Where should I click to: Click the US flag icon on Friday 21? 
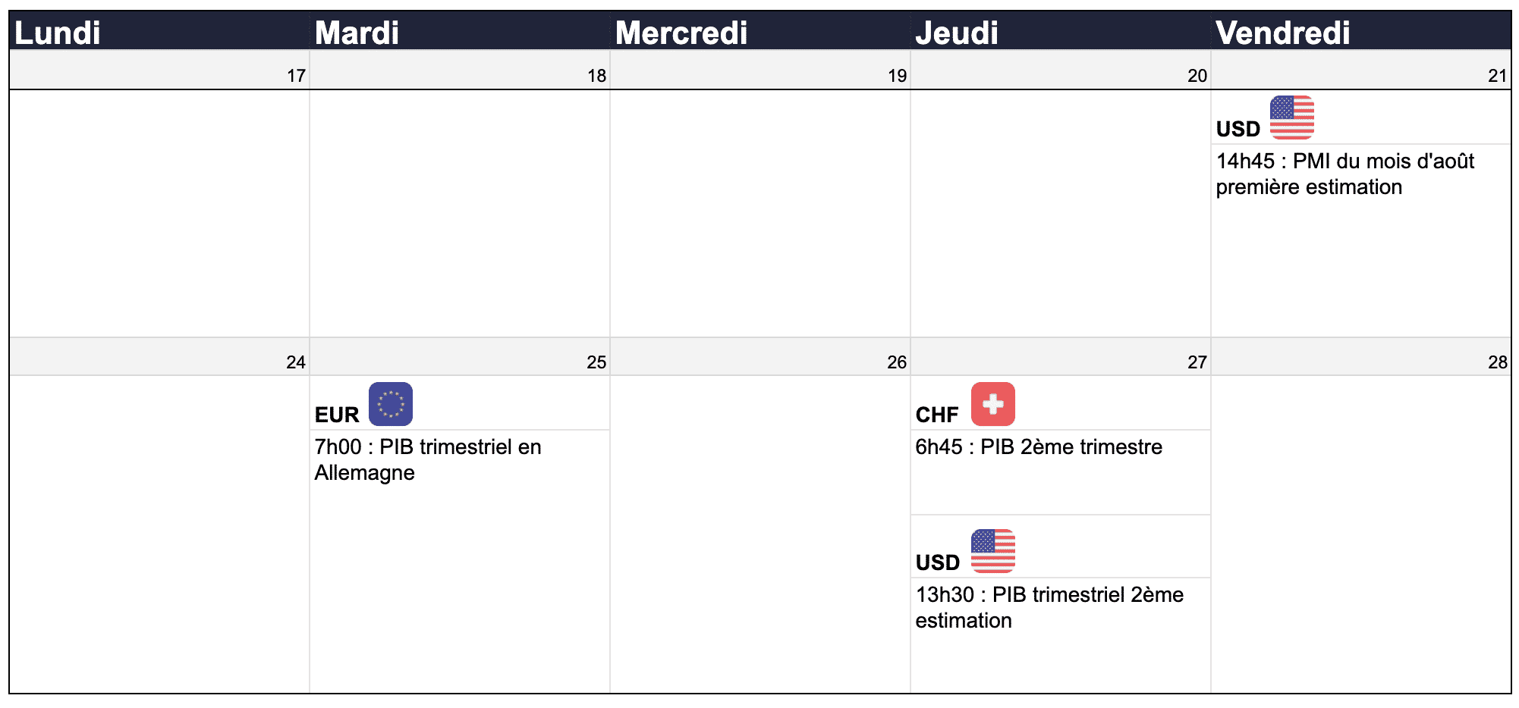tap(1291, 117)
